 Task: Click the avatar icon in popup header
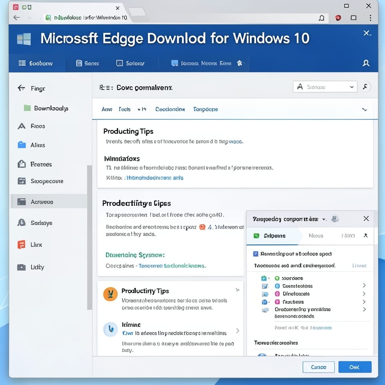tap(335, 218)
